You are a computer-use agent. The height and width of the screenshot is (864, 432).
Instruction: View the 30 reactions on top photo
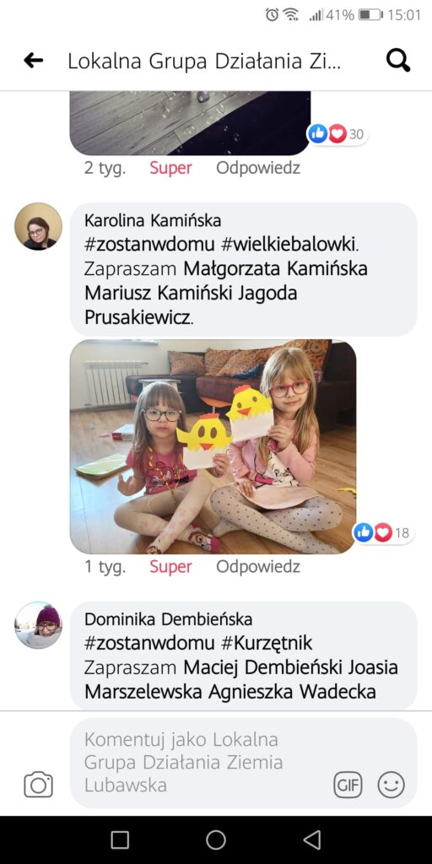337,133
